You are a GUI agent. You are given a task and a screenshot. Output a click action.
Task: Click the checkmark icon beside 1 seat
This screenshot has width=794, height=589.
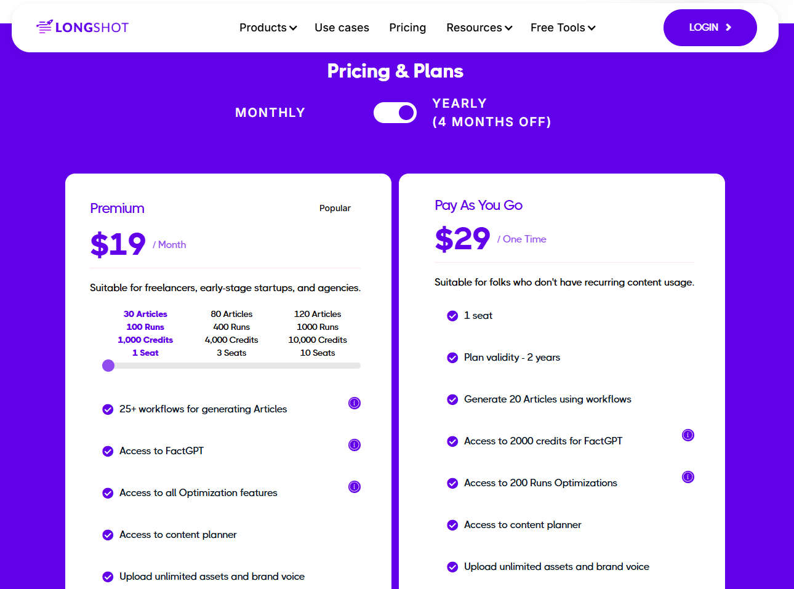coord(452,316)
